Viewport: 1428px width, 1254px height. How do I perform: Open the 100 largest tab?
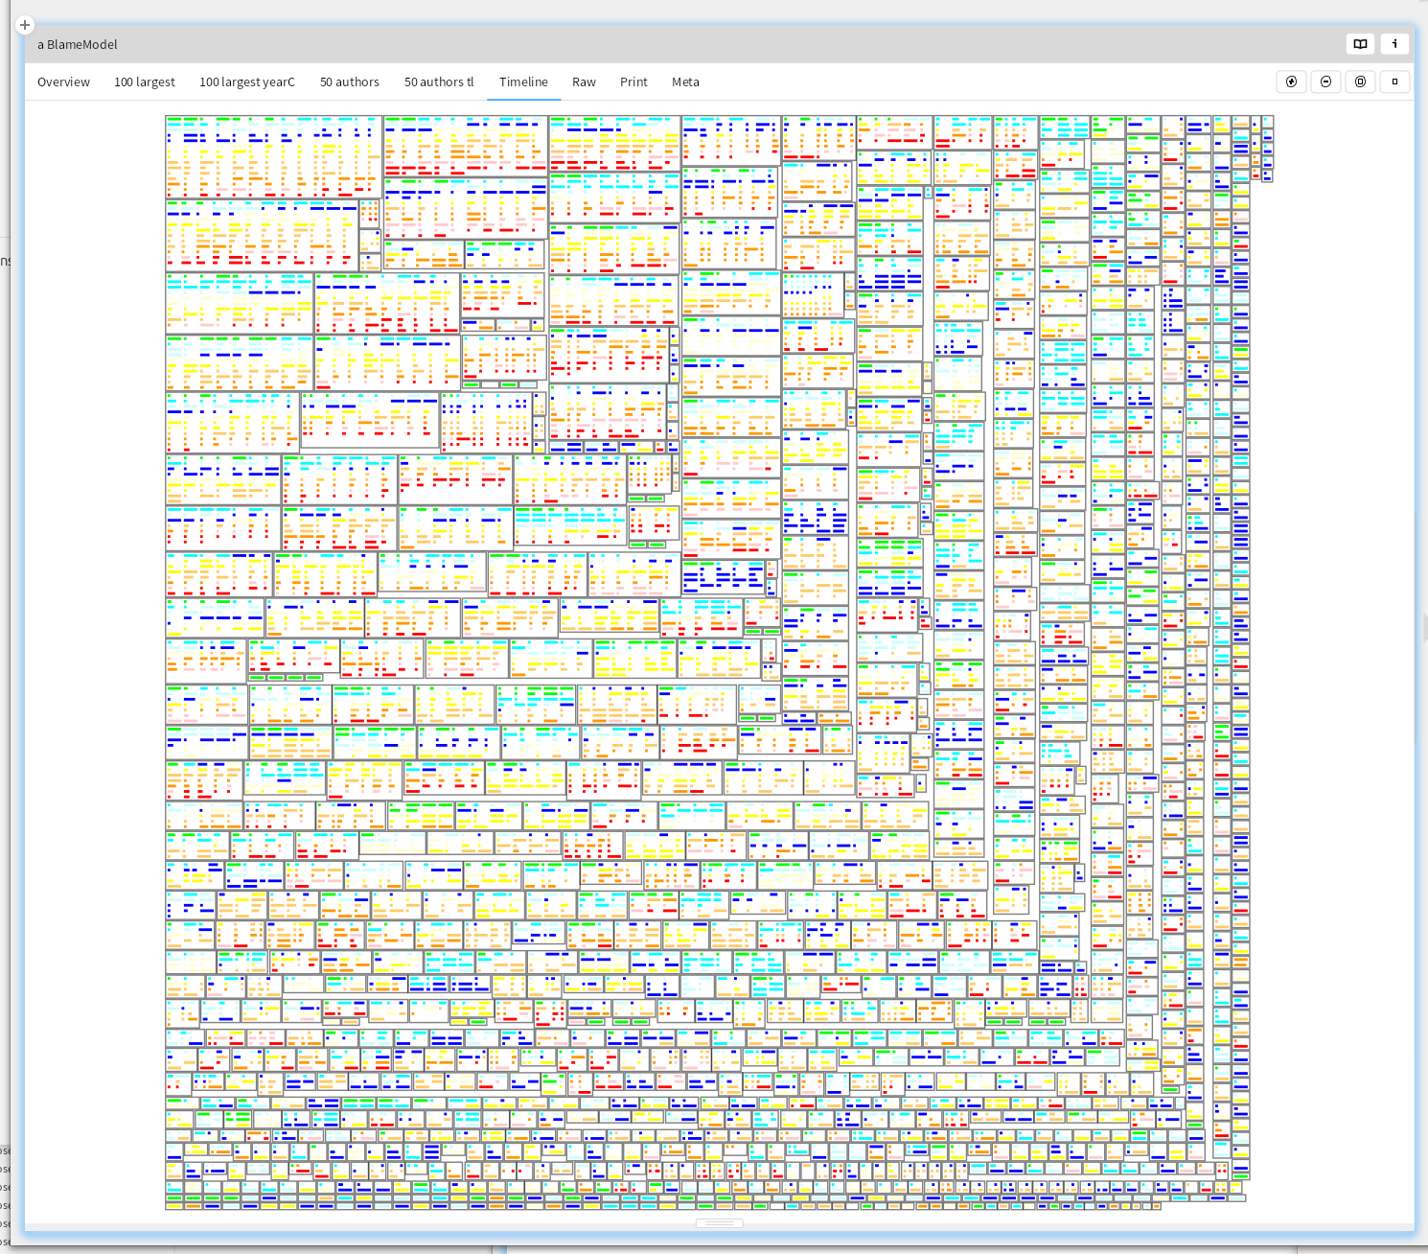tap(144, 82)
